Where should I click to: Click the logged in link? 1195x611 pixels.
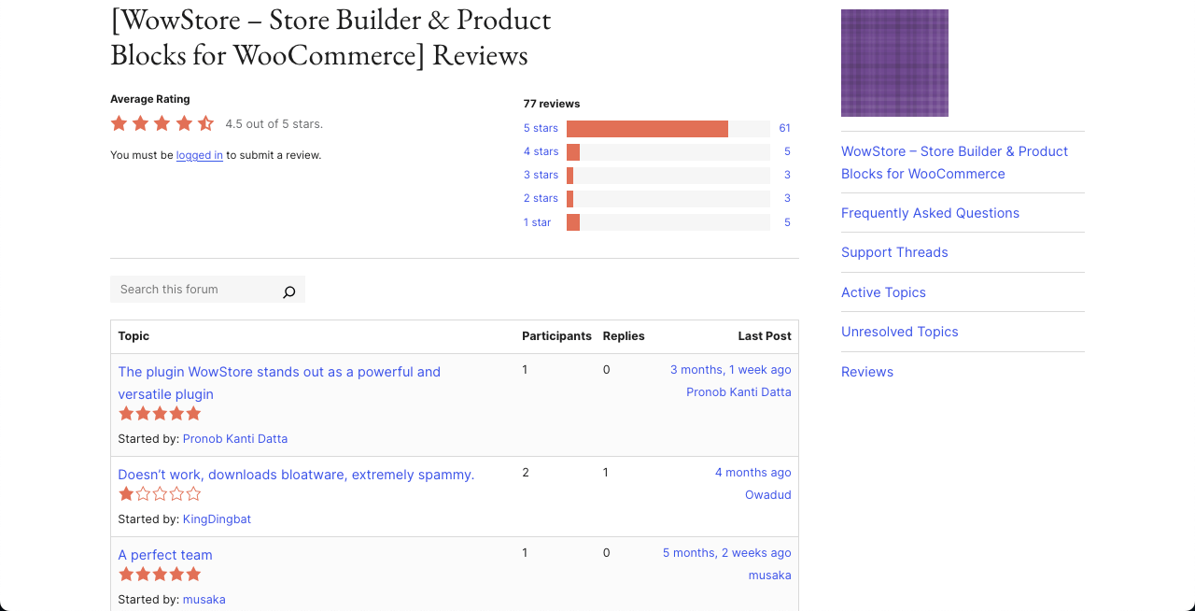click(x=199, y=155)
